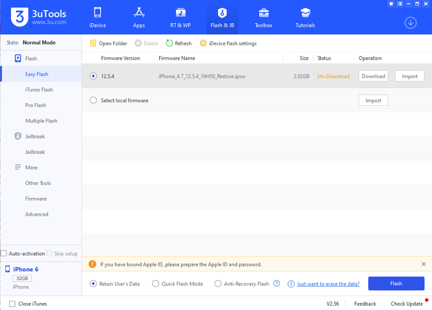Click the More lines icon
Screen dimensions: 432x310
point(18,167)
